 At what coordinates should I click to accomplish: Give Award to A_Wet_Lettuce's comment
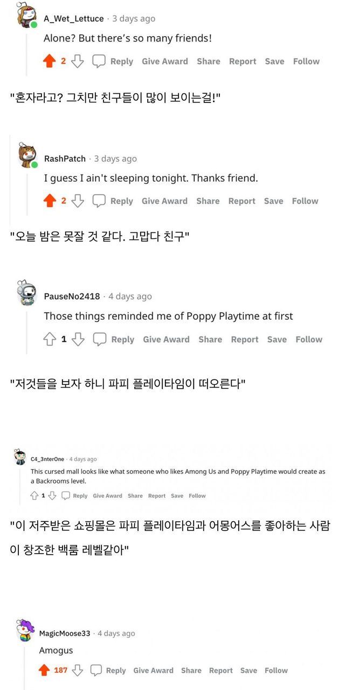point(165,61)
